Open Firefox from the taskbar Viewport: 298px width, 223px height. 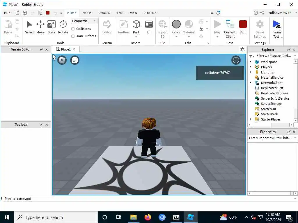pyautogui.click(x=148, y=217)
